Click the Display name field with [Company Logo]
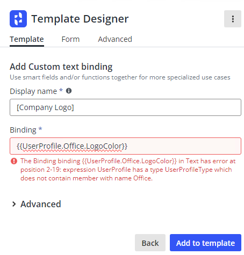This screenshot has height=255, width=244. point(125,107)
